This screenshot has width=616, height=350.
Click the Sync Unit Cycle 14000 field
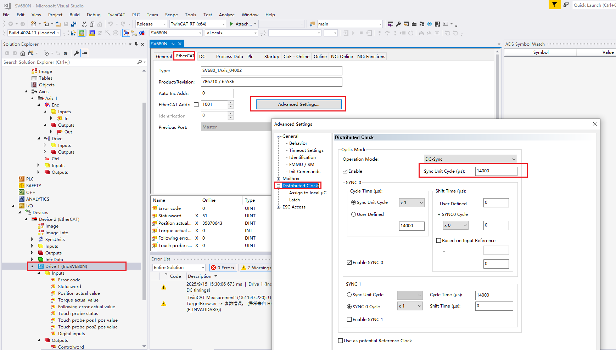pyautogui.click(x=496, y=171)
